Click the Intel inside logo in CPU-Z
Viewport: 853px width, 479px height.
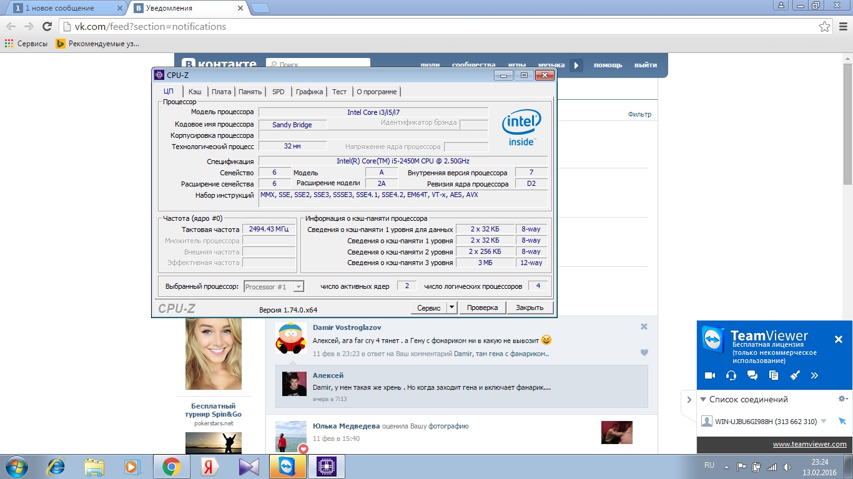[x=521, y=128]
